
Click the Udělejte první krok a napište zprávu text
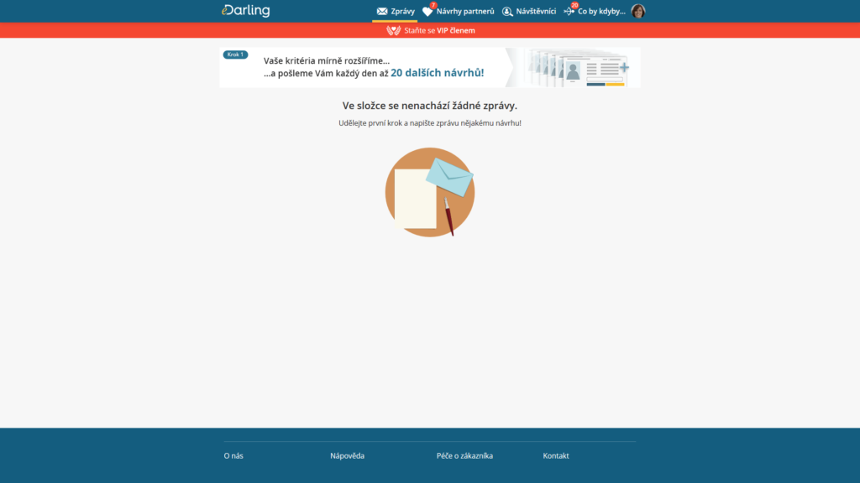pyautogui.click(x=430, y=123)
